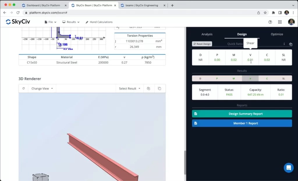This screenshot has width=298, height=181.
Task: Open the browser tab search chevron
Action: click(x=293, y=5)
